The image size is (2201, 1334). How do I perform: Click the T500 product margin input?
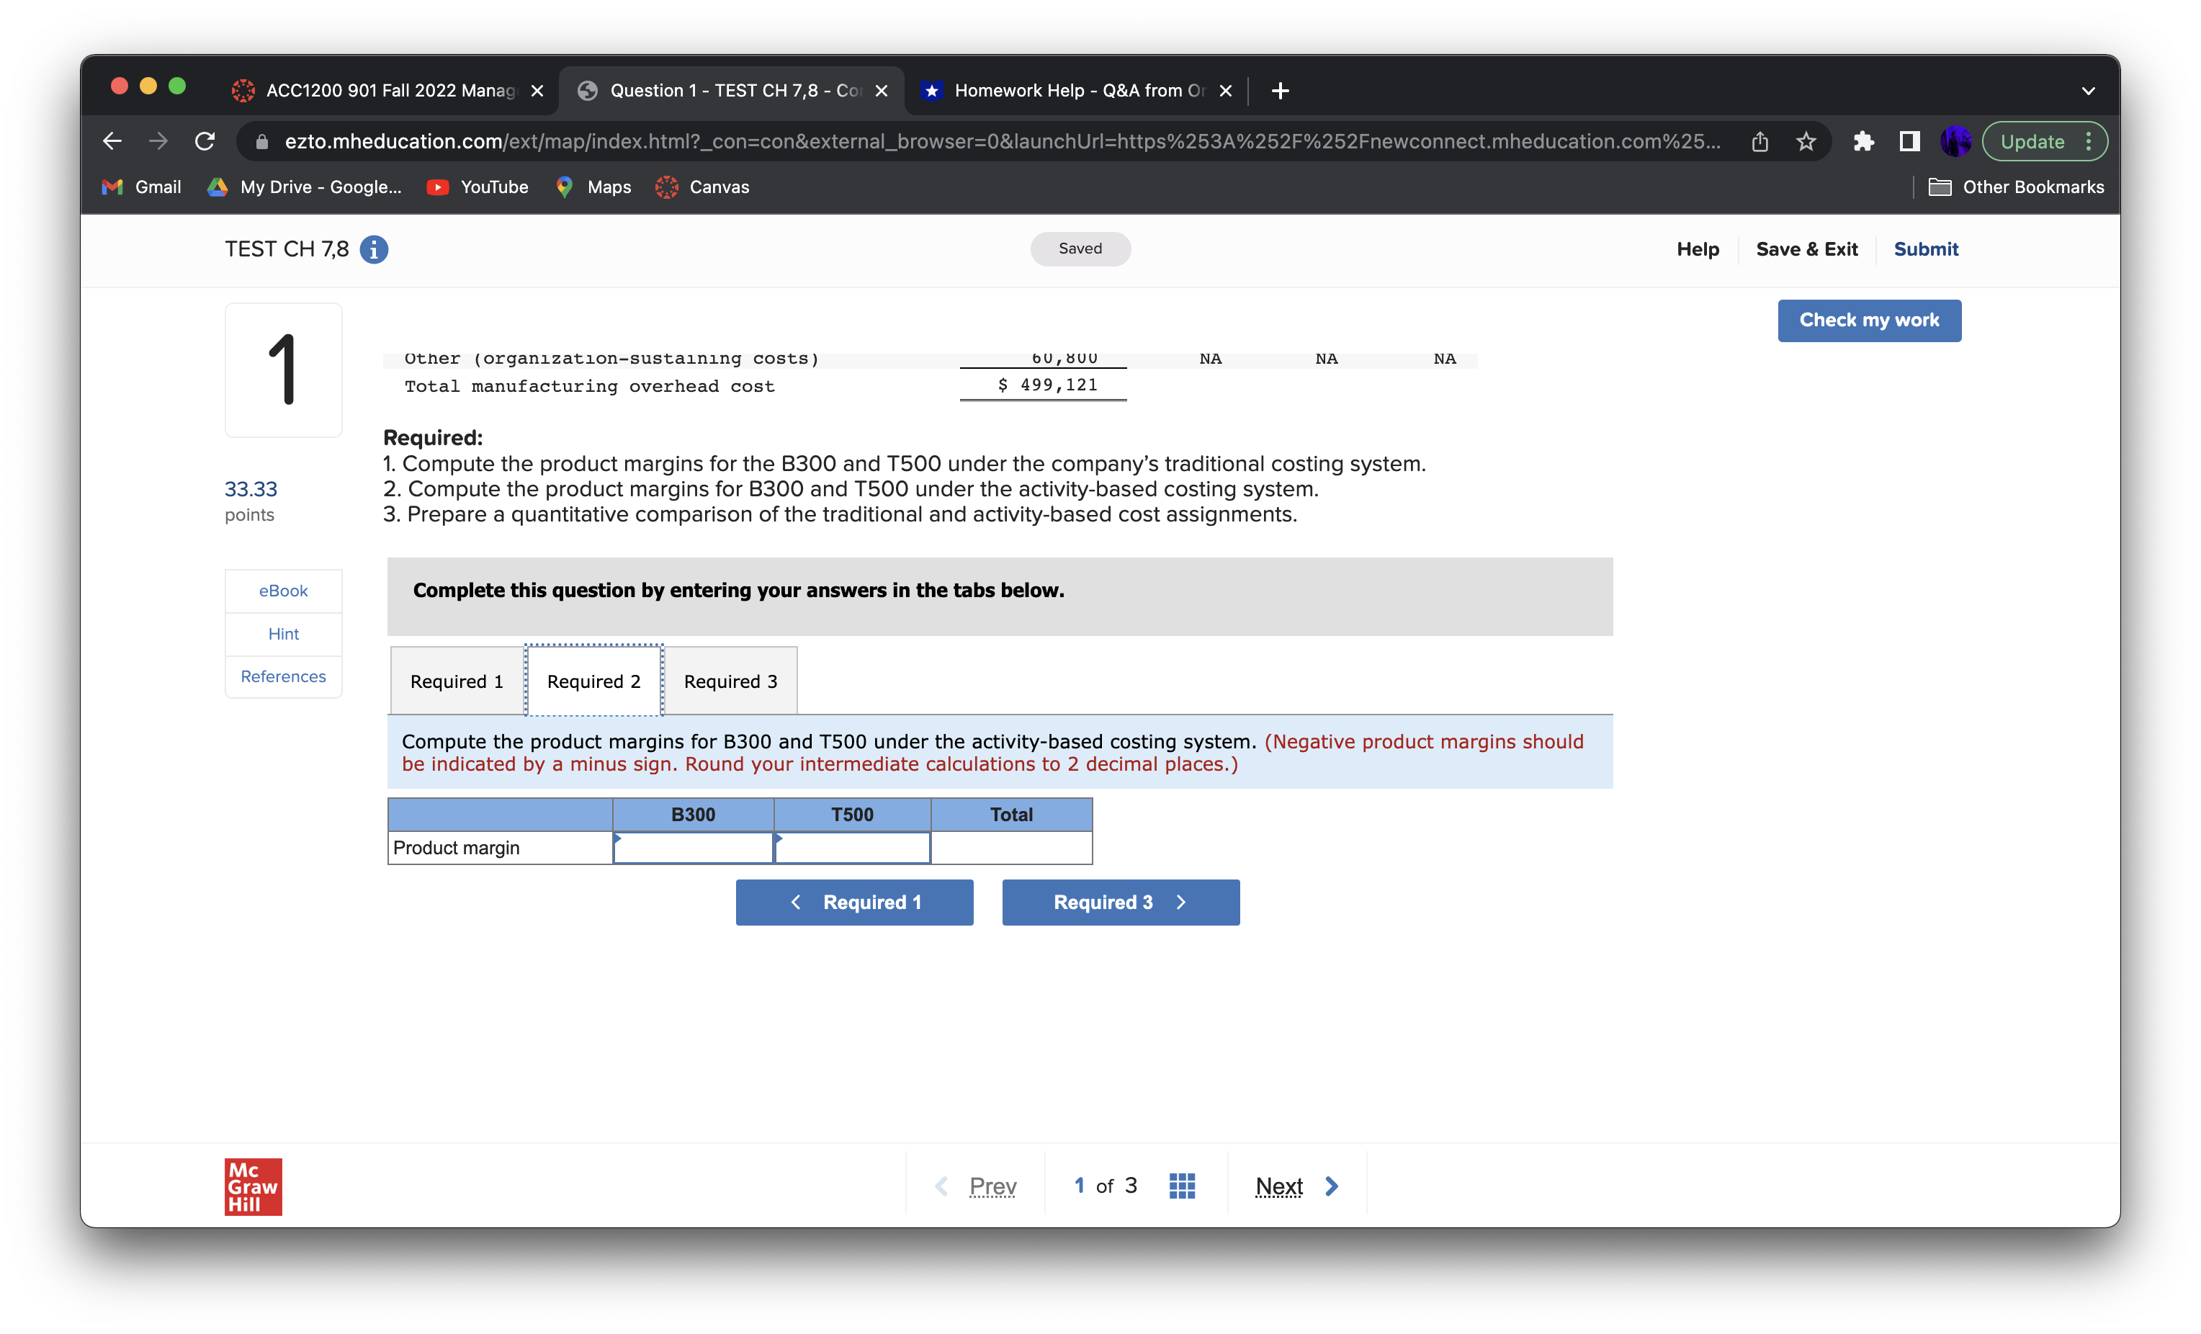[x=852, y=848]
